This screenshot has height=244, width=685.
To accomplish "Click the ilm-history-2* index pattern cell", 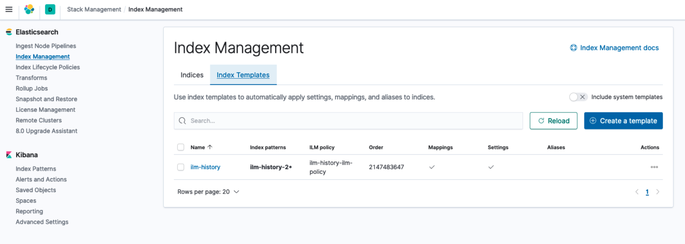I will (271, 167).
